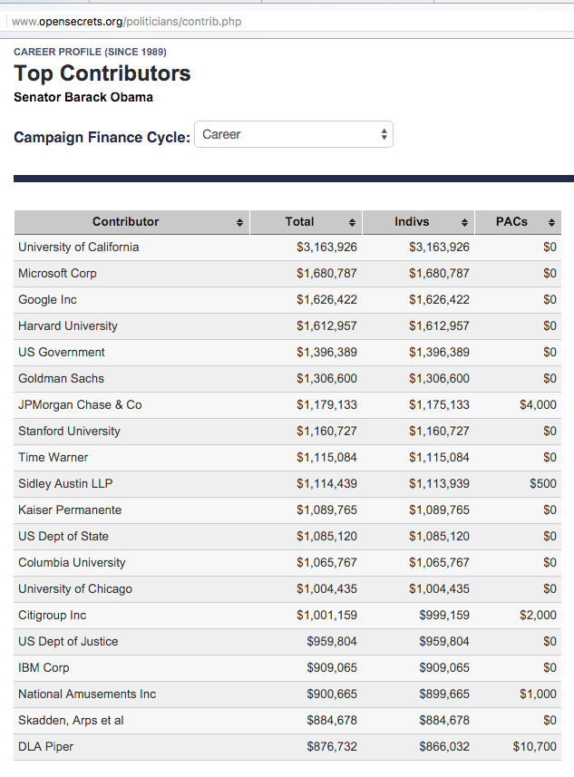Click the $1,001,159 total for Citigroup Inc

326,615
